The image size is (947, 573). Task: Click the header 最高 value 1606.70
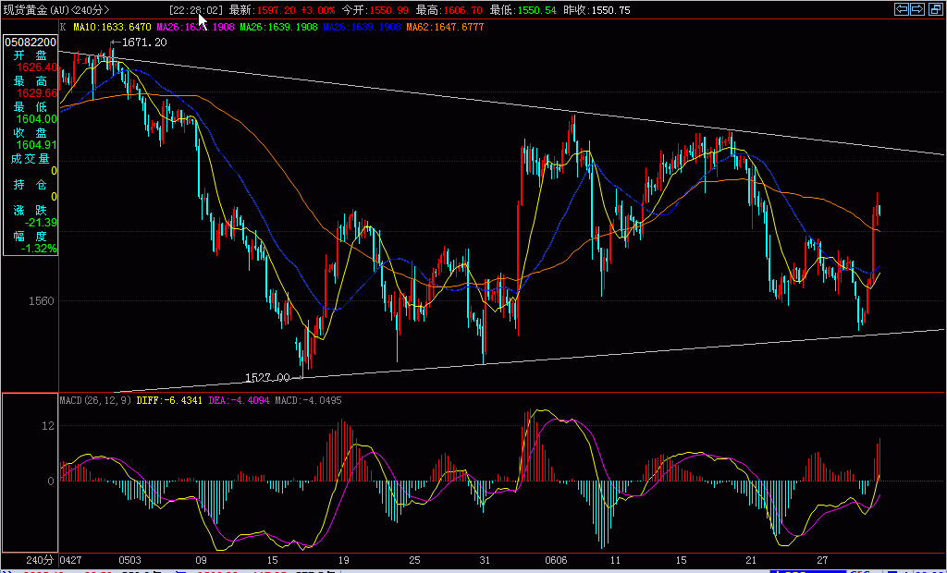462,10
